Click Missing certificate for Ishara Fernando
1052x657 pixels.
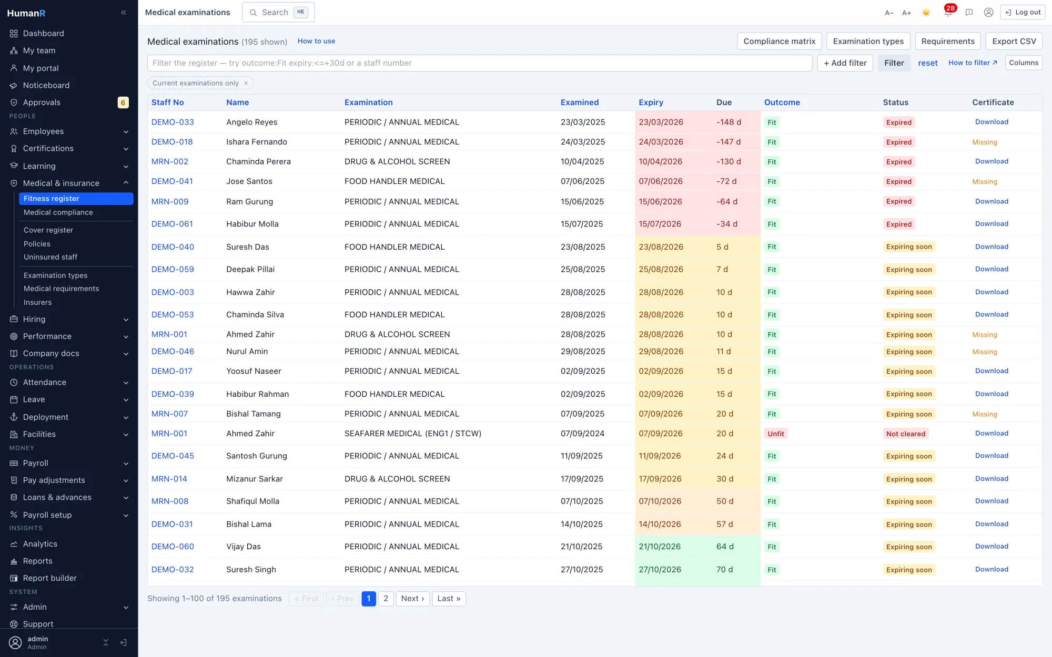point(985,142)
